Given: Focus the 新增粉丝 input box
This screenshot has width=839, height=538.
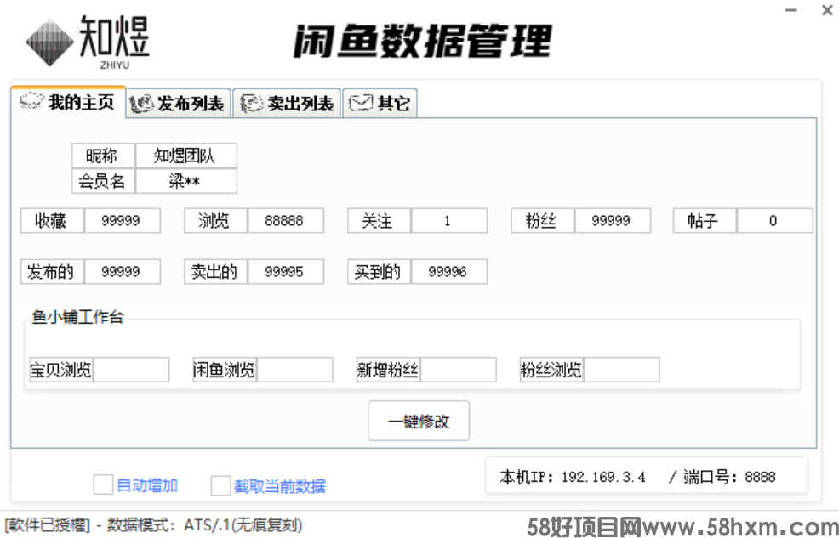Looking at the screenshot, I should (459, 370).
